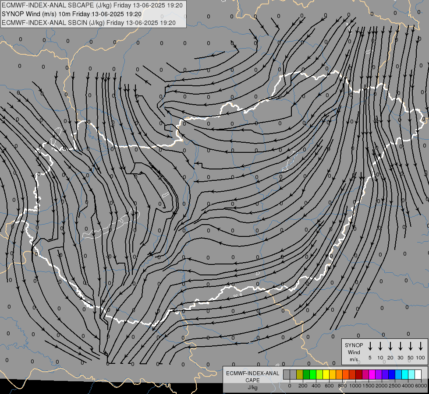
Task: Pick the amber swatch in the CAPE scale
Action: [x=333, y=374]
